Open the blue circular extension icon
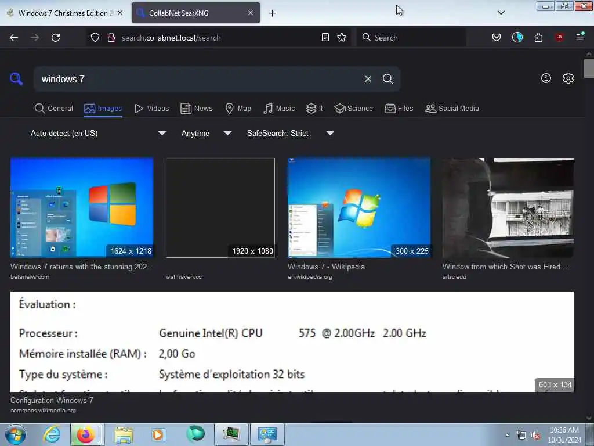Viewport: 594px width, 446px height. (x=517, y=38)
